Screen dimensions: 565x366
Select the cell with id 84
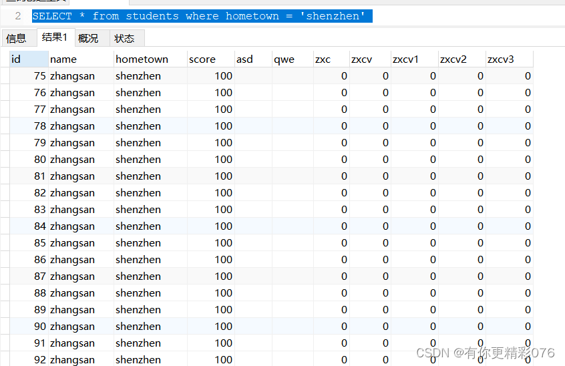[29, 226]
